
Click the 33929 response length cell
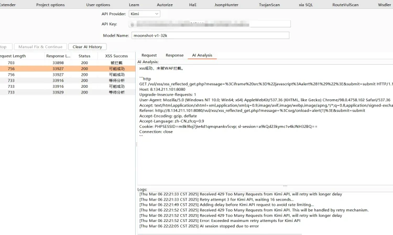pyautogui.click(x=58, y=92)
